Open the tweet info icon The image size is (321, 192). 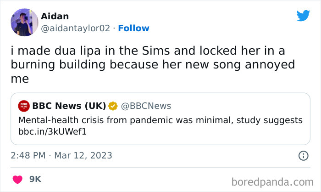(x=303, y=156)
